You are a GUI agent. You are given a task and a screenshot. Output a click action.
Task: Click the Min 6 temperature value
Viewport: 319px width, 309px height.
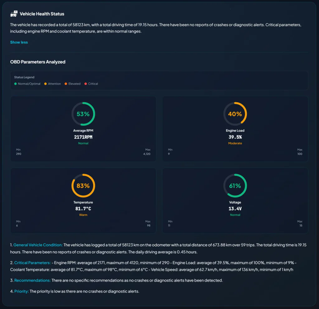pyautogui.click(x=17, y=225)
